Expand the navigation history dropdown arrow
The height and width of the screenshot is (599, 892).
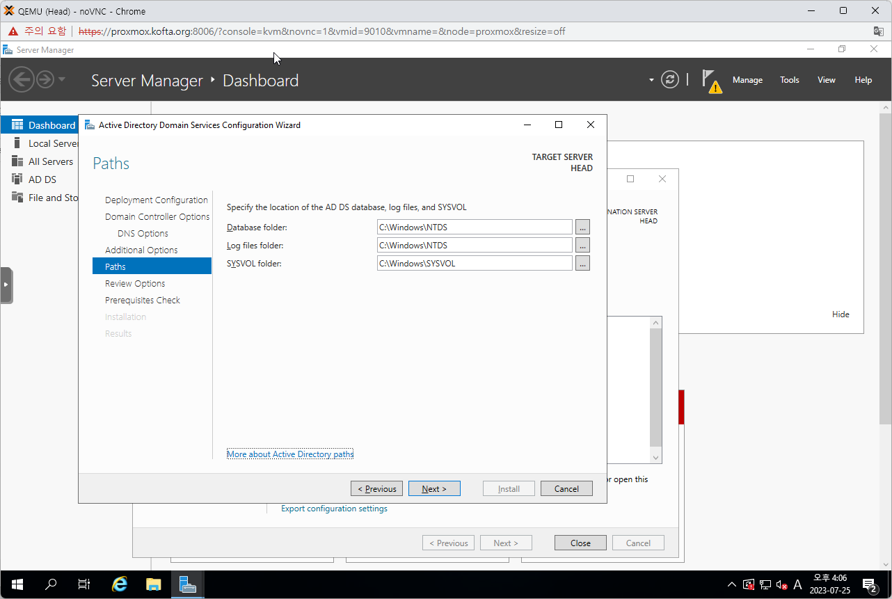pyautogui.click(x=62, y=79)
